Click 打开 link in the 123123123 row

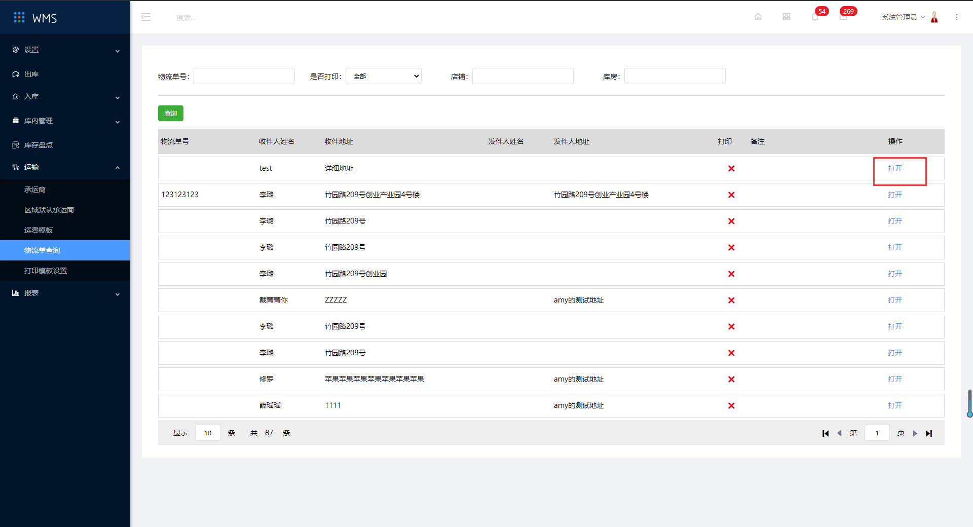(895, 195)
